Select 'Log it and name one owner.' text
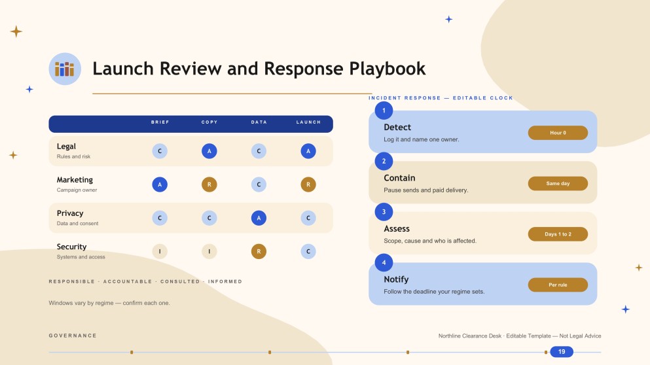The image size is (650, 365). (421, 139)
